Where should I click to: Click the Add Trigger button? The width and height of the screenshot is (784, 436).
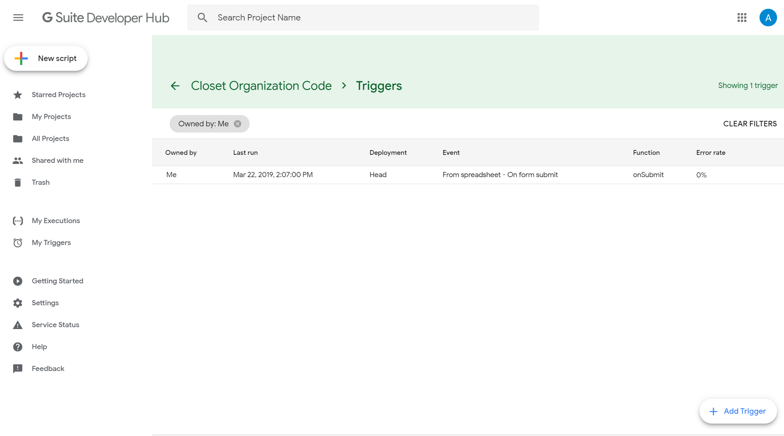738,411
